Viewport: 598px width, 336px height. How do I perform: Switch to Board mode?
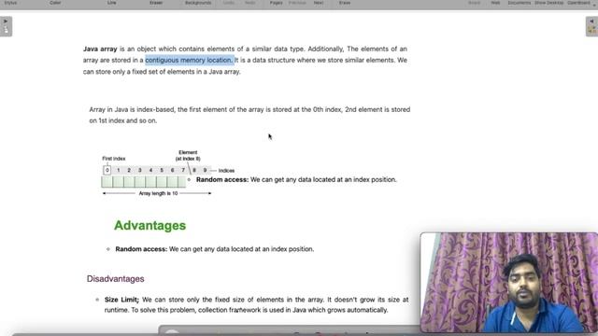474,3
